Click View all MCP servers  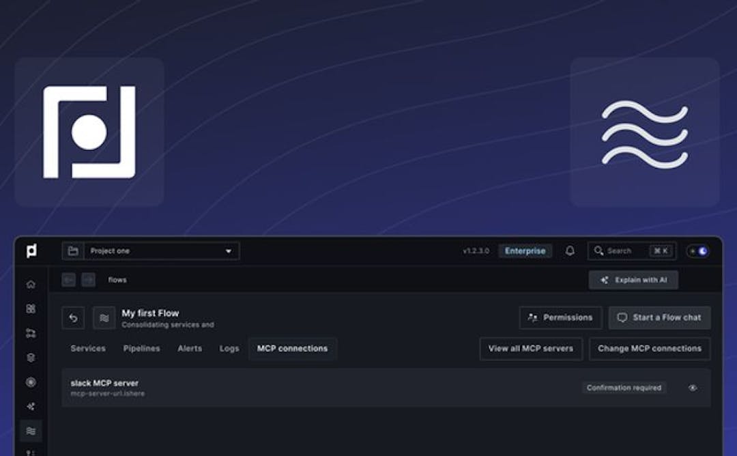pos(531,349)
